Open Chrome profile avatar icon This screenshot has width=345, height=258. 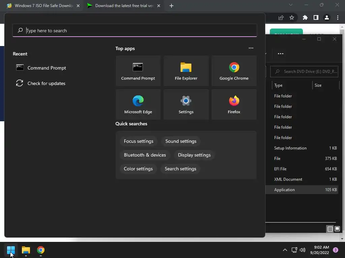pos(327,17)
